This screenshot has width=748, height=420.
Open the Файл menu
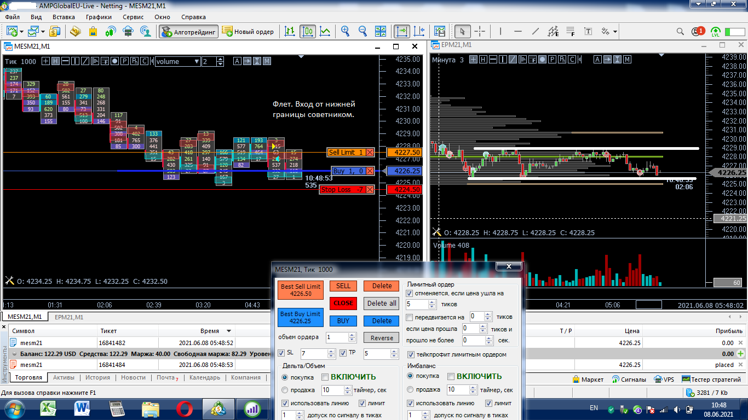pos(12,17)
